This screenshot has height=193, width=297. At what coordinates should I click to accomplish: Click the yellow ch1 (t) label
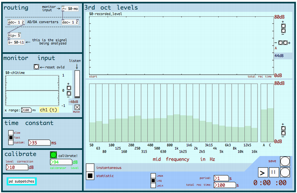tap(49, 110)
